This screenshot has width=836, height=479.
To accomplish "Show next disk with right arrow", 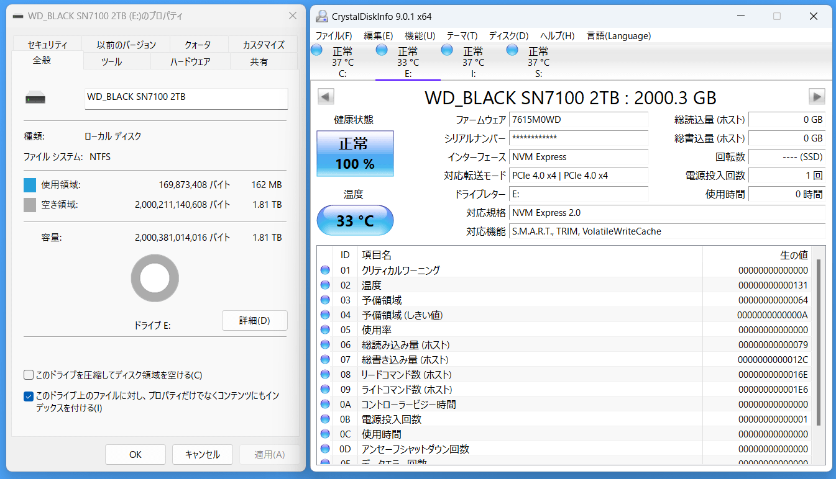I will [x=817, y=97].
